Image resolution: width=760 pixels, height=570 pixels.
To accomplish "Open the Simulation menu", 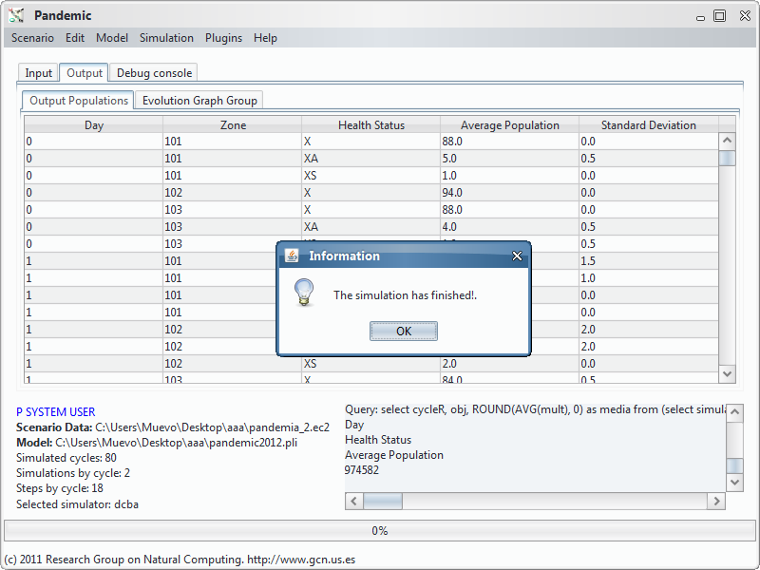I will click(x=166, y=38).
